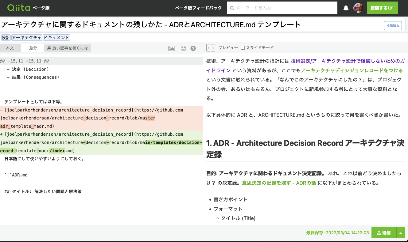Image resolution: width=408 pixels, height=242 pixels.
Task: Click the 書き方ポイント bullet
Action: coord(231,199)
